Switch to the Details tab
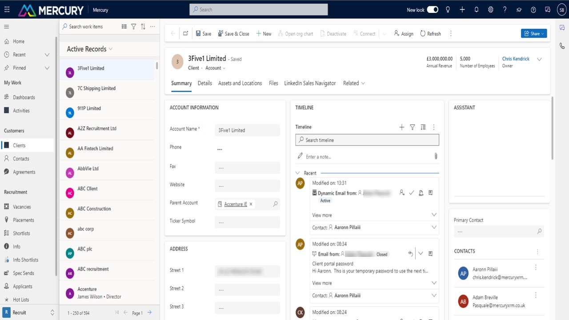Viewport: 569px width, 320px height. [205, 83]
